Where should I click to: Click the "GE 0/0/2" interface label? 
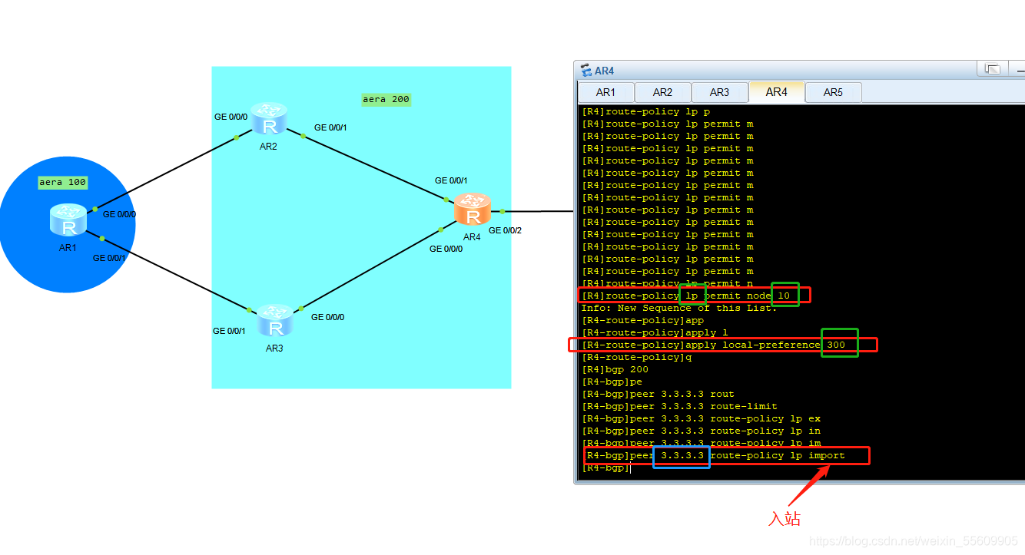(x=505, y=230)
